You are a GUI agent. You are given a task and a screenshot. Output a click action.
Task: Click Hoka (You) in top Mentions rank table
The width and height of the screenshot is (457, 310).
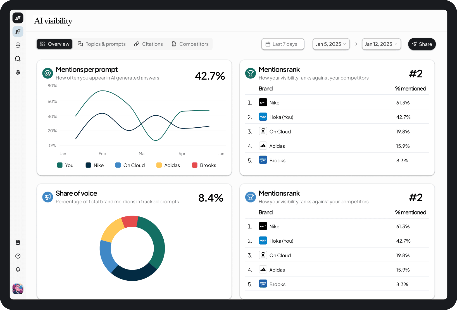(281, 117)
